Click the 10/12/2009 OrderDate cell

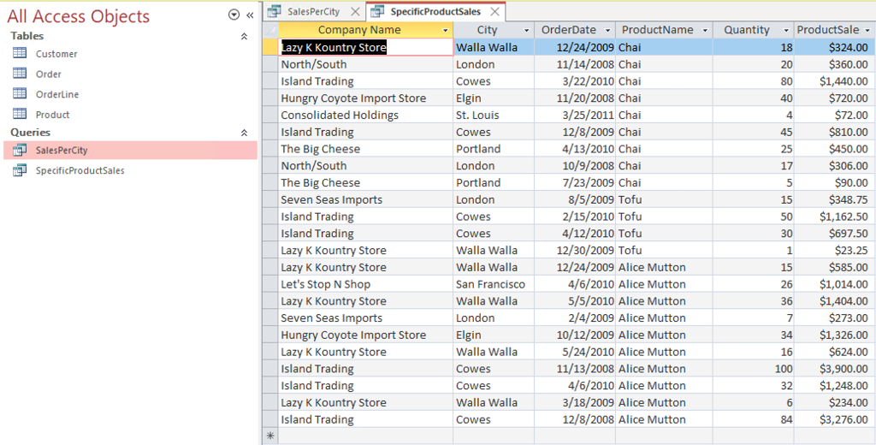point(575,335)
